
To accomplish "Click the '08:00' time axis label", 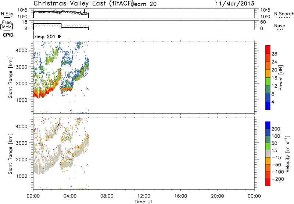I will pyautogui.click(x=107, y=196).
